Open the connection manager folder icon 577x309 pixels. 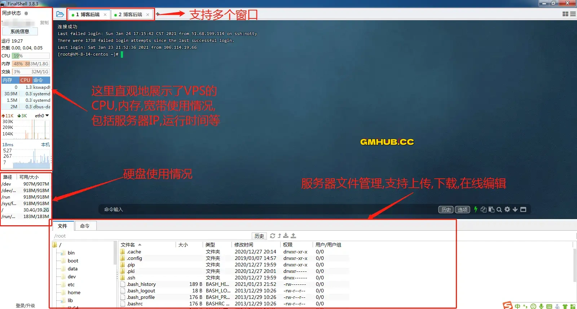(x=60, y=14)
